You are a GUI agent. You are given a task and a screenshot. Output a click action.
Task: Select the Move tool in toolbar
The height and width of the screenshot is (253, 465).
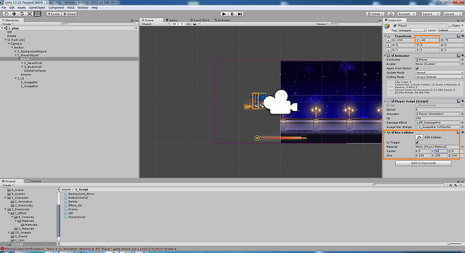[x=14, y=14]
